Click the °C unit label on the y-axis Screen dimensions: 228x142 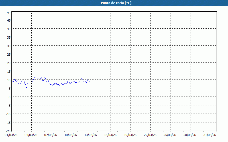click(9, 13)
